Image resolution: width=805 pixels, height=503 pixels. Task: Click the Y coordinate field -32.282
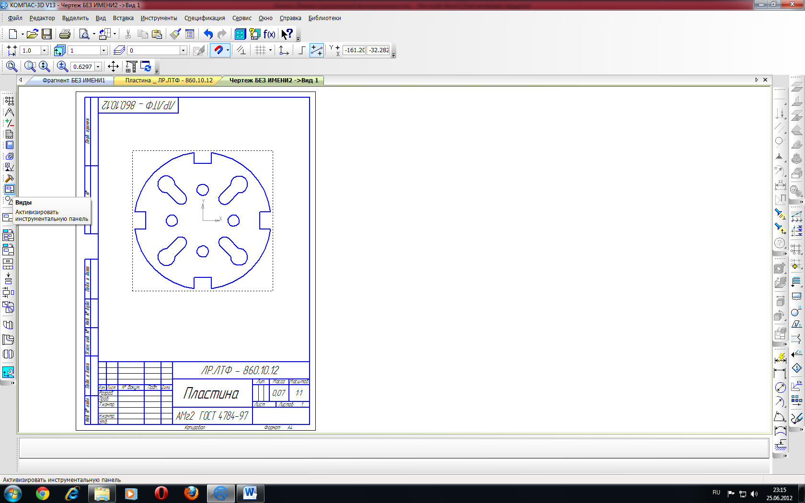[379, 50]
